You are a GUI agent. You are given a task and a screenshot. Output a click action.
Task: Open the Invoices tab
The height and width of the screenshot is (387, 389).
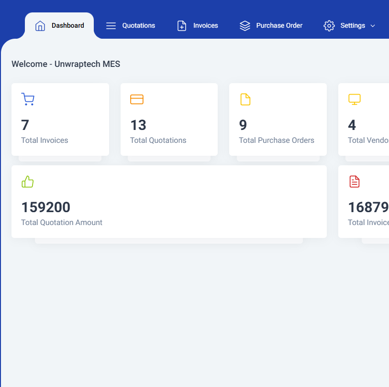(205, 26)
